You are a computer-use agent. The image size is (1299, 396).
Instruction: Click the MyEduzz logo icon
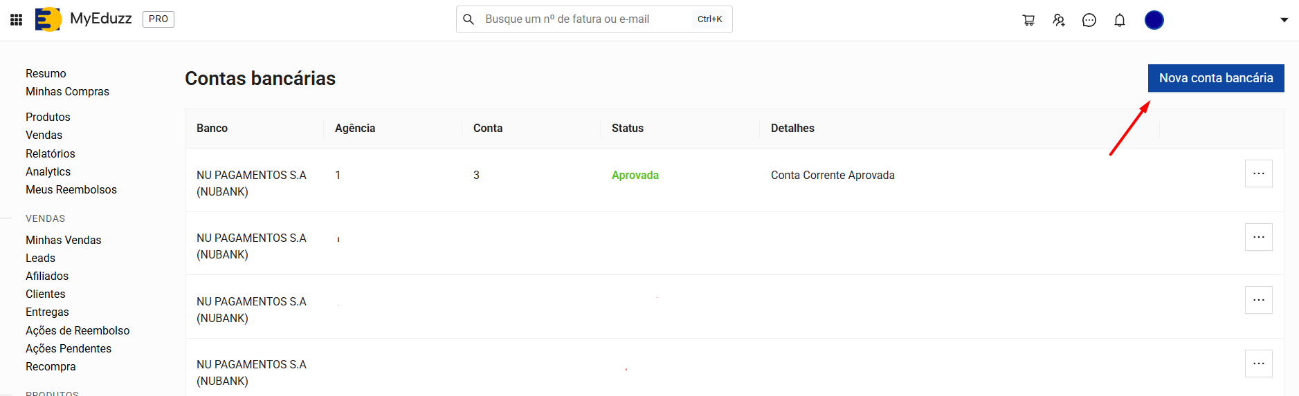point(48,19)
